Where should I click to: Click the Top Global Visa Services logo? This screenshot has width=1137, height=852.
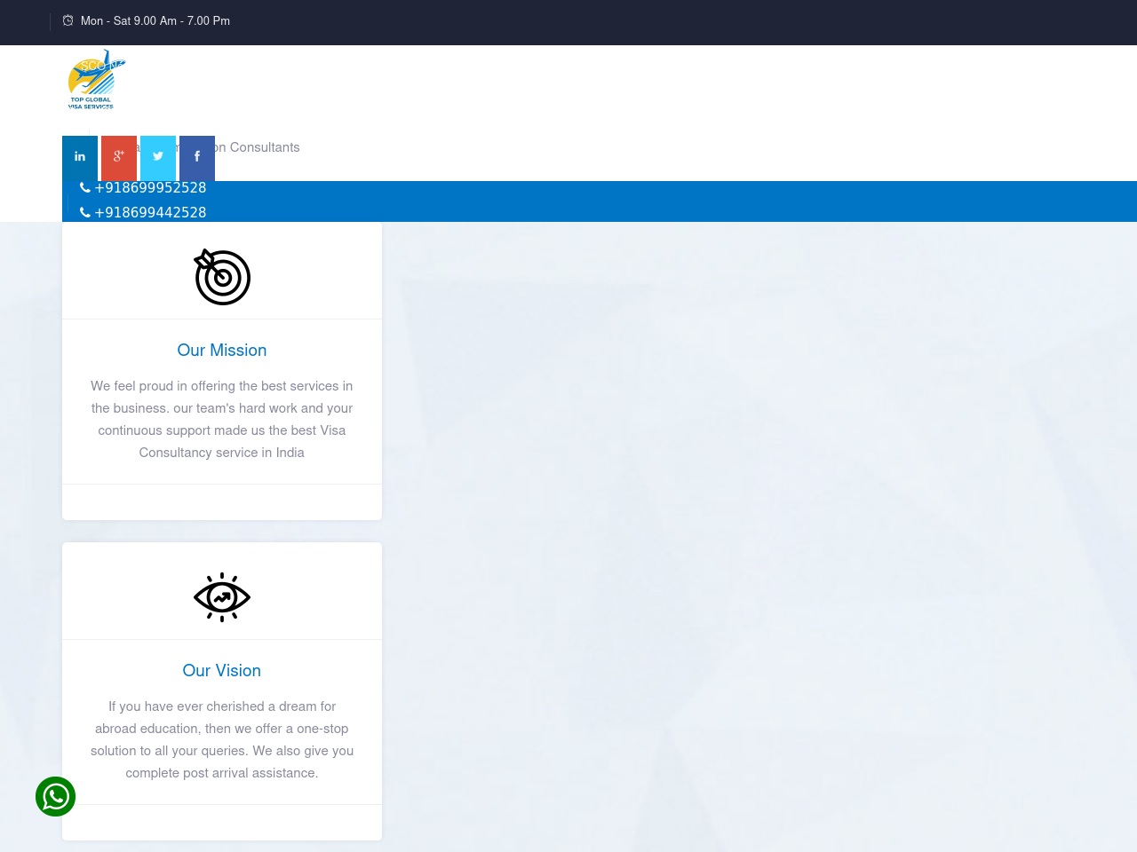pyautogui.click(x=96, y=80)
